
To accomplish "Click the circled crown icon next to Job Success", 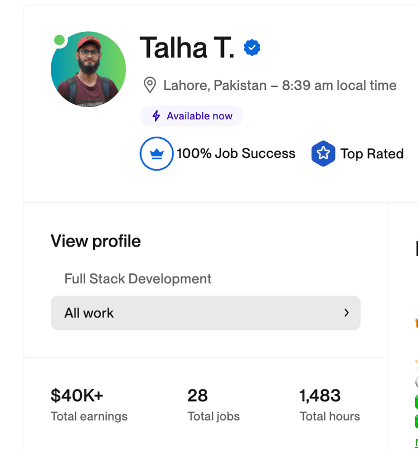I will pos(156,153).
